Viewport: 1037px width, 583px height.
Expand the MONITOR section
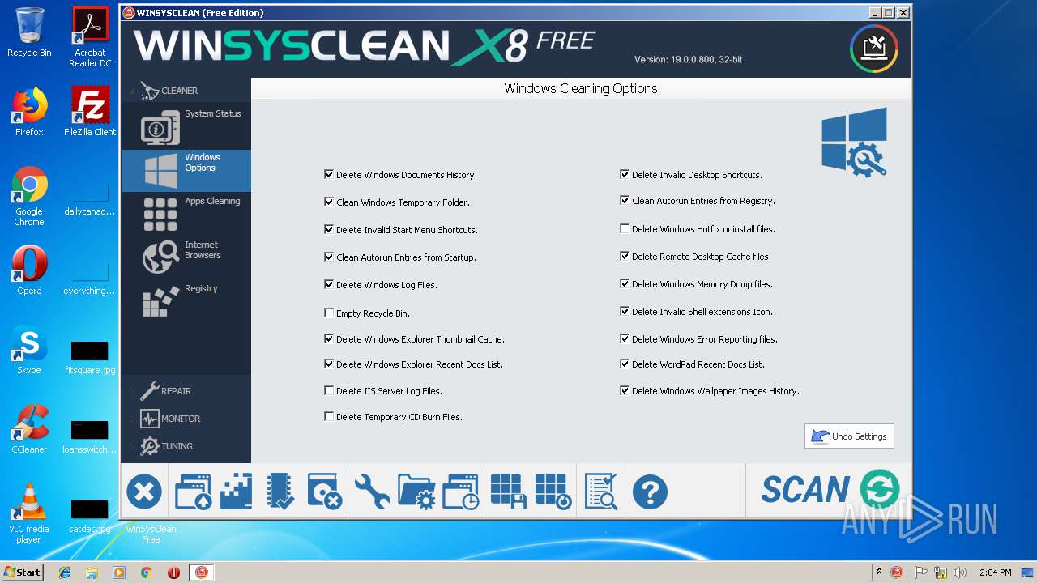tap(133, 419)
